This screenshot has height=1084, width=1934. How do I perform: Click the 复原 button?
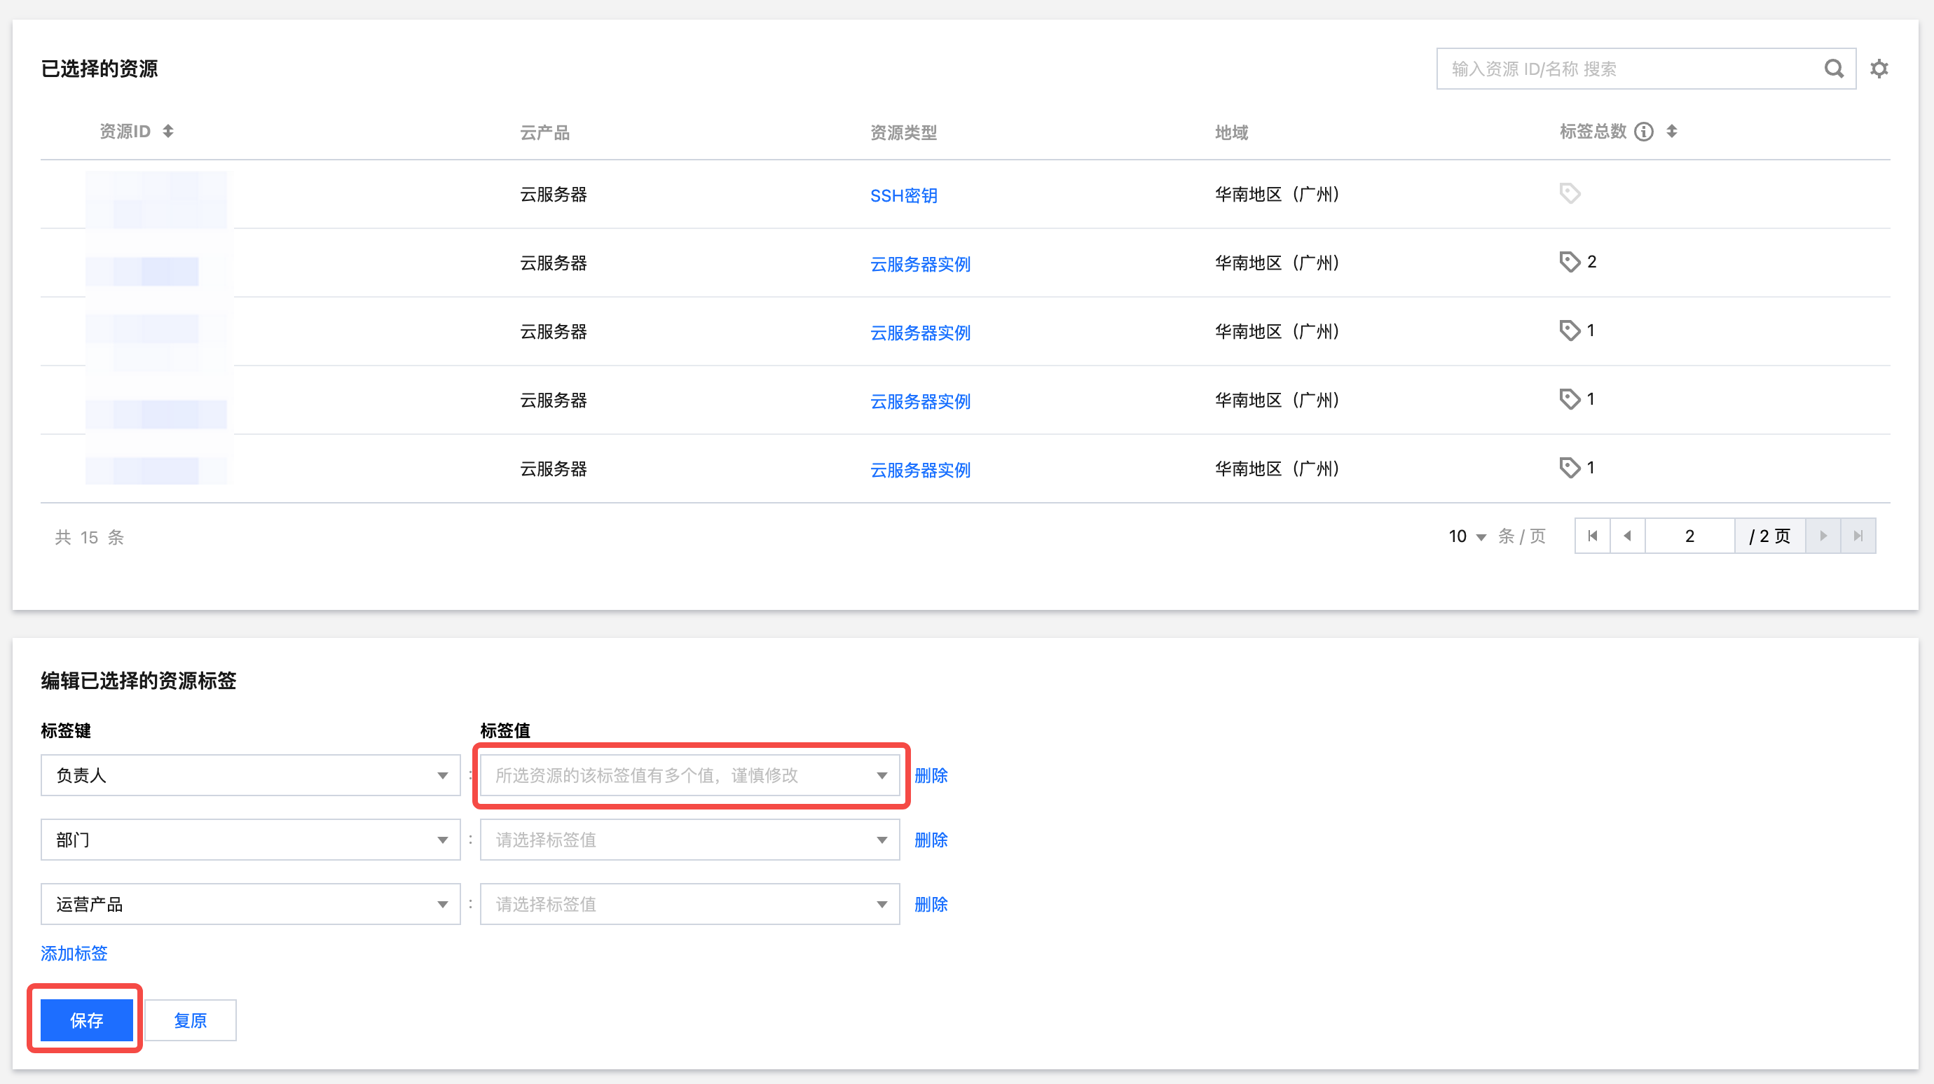point(190,1020)
